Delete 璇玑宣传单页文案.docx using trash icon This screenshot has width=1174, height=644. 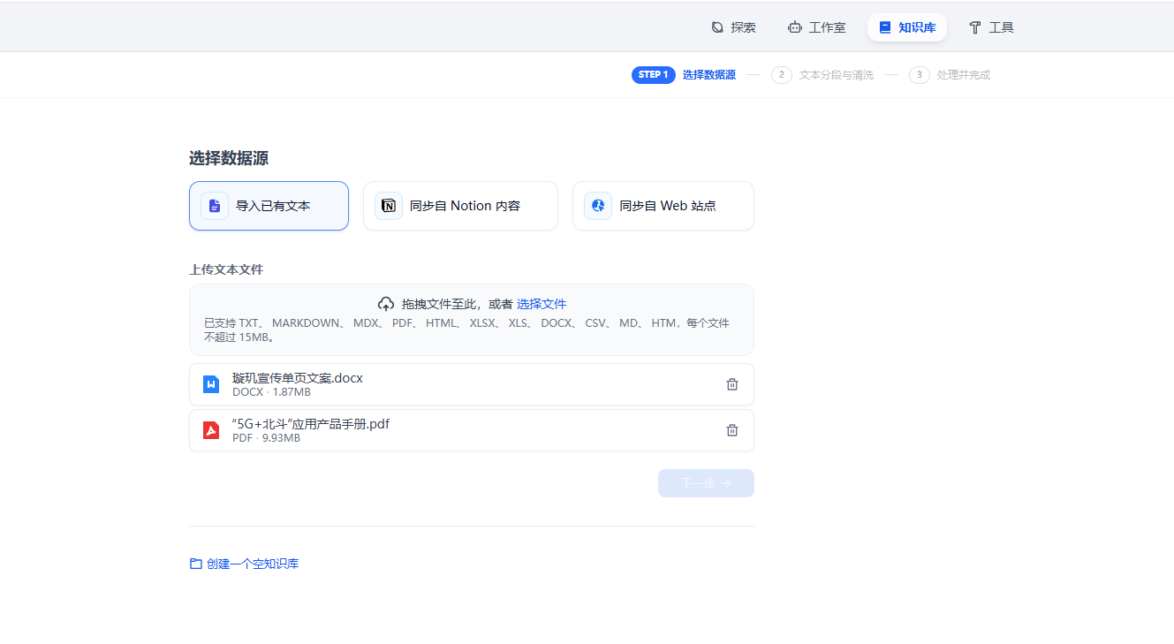pos(732,384)
